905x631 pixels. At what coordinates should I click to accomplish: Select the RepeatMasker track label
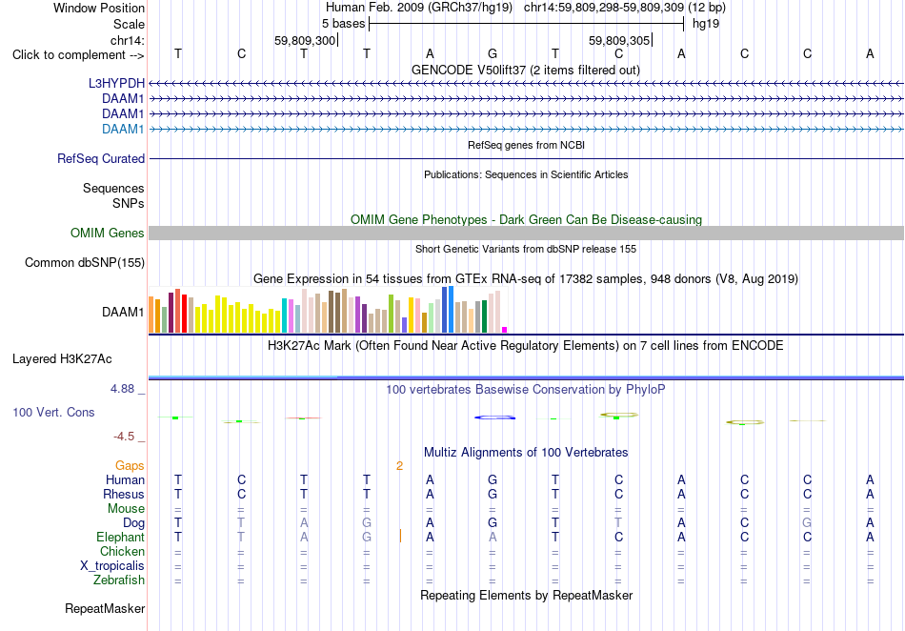105,608
